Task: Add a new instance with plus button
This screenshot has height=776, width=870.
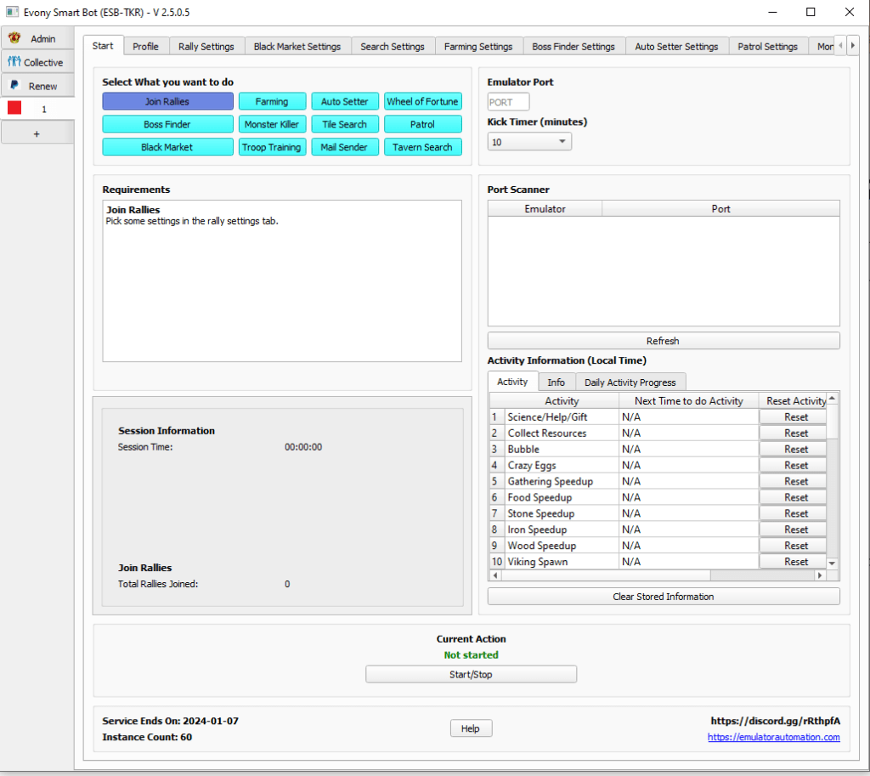Action: [x=37, y=133]
